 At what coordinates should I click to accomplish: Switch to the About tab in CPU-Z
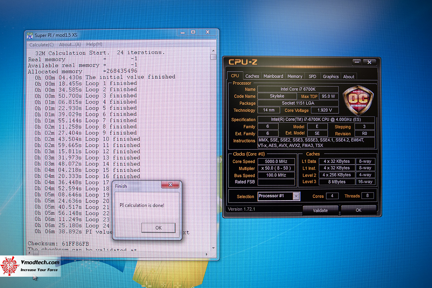[x=349, y=77]
